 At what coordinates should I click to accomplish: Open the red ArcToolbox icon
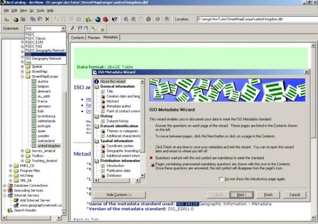tap(105, 20)
